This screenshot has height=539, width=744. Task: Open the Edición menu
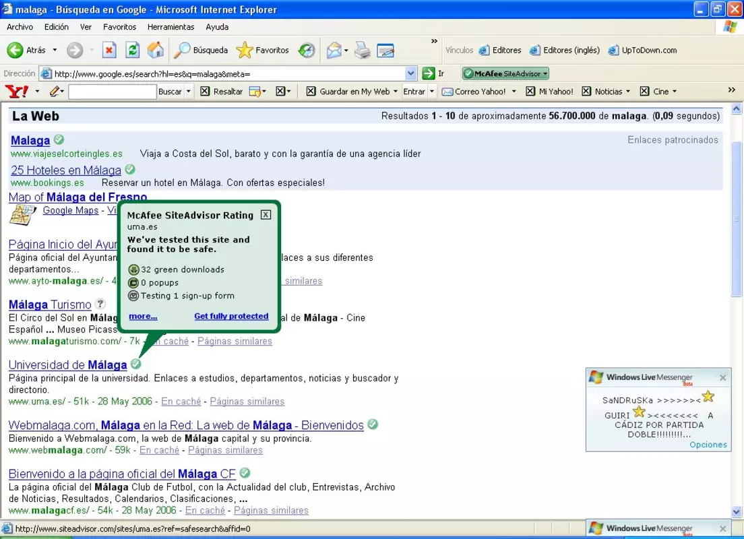click(57, 27)
